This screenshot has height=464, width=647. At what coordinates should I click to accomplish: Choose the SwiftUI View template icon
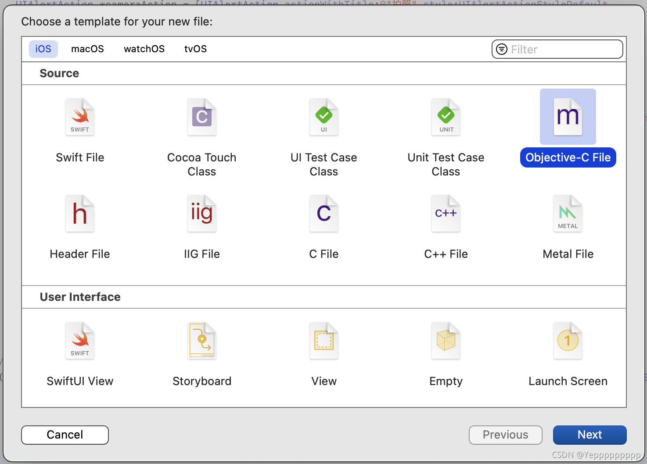point(80,340)
